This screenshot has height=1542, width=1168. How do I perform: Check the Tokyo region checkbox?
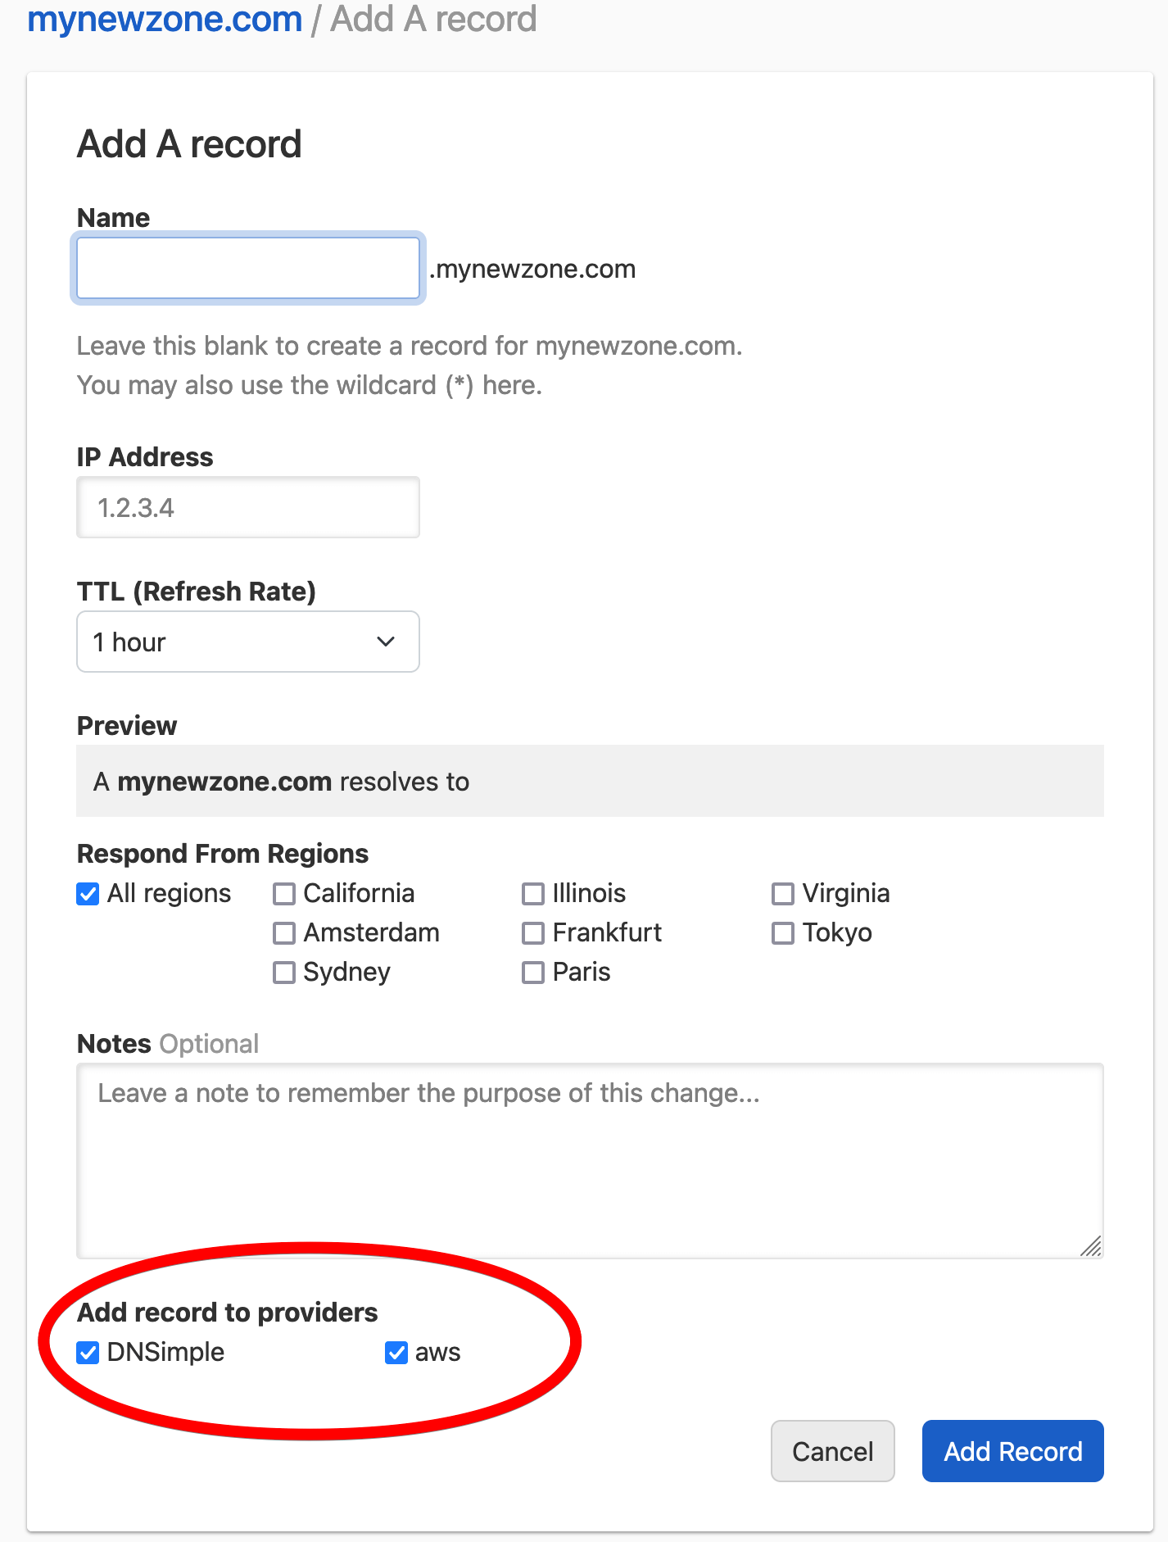(x=783, y=933)
